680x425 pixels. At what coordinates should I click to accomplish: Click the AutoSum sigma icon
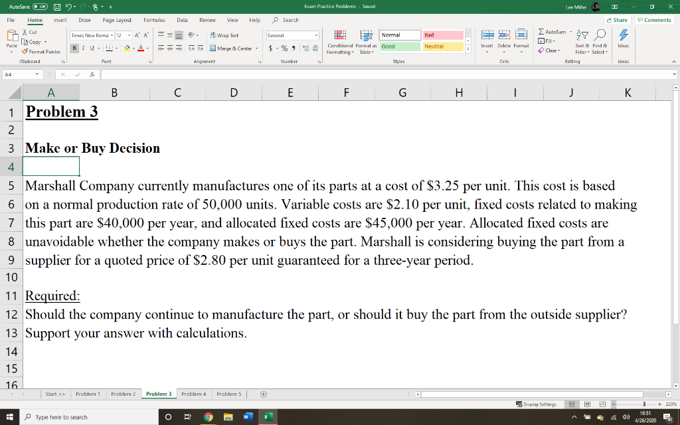541,32
